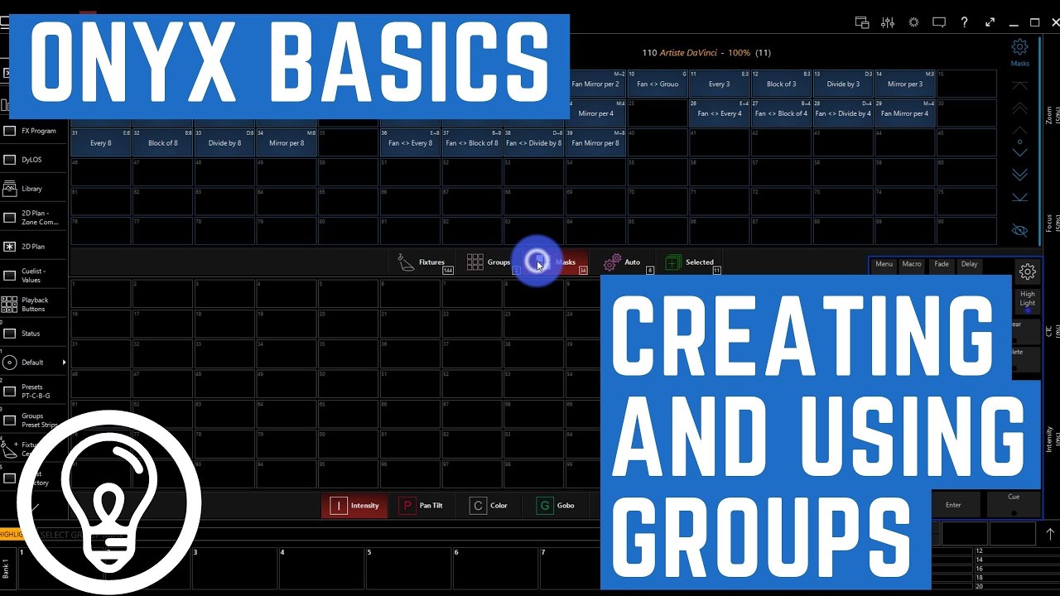The width and height of the screenshot is (1060, 596).
Task: Open the FX Program view from sidebar
Action: (33, 131)
